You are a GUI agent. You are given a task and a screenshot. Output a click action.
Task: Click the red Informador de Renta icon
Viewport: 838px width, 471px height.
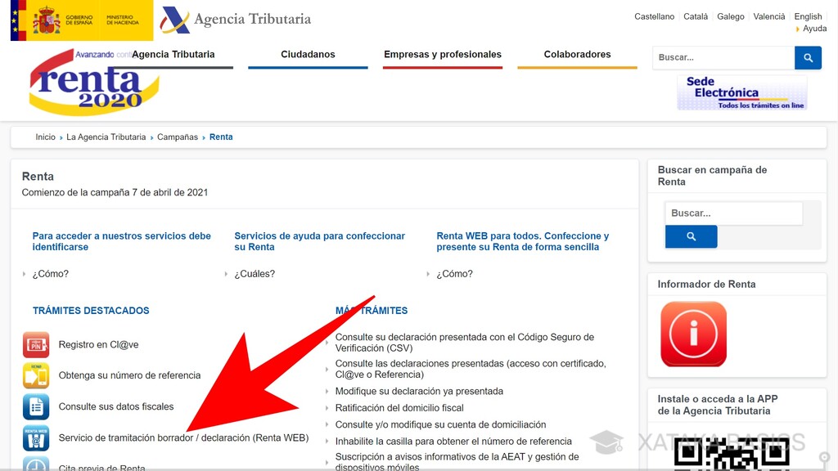click(x=693, y=334)
